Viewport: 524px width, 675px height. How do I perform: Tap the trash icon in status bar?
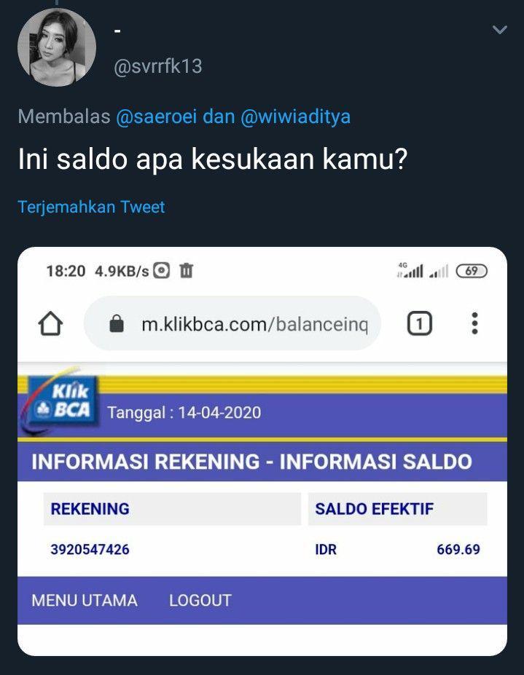coord(186,271)
